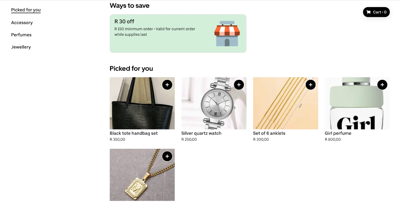
Task: Select Picked for you sidebar category
Action: point(26,10)
